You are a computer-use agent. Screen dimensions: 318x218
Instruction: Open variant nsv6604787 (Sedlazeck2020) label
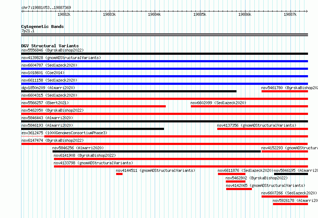point(49,65)
